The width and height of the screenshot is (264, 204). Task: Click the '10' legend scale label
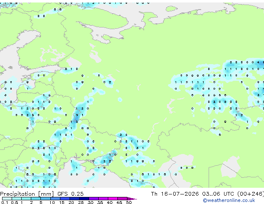pyautogui.click(x=52, y=202)
